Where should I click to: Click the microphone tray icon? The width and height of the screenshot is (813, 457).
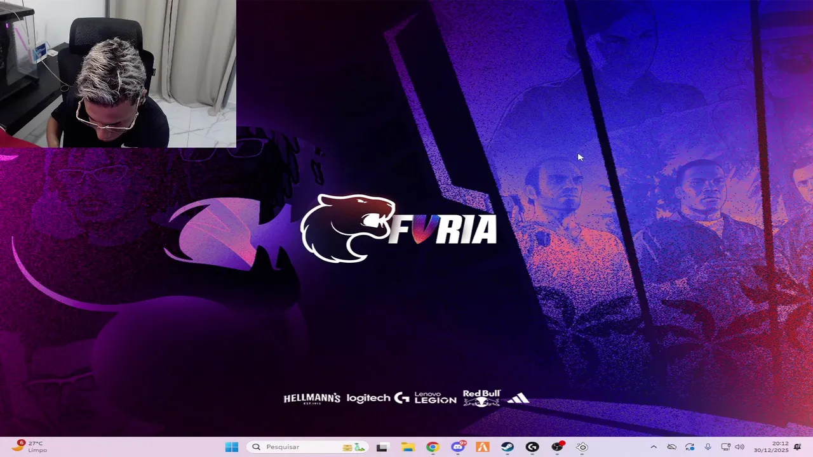(708, 447)
